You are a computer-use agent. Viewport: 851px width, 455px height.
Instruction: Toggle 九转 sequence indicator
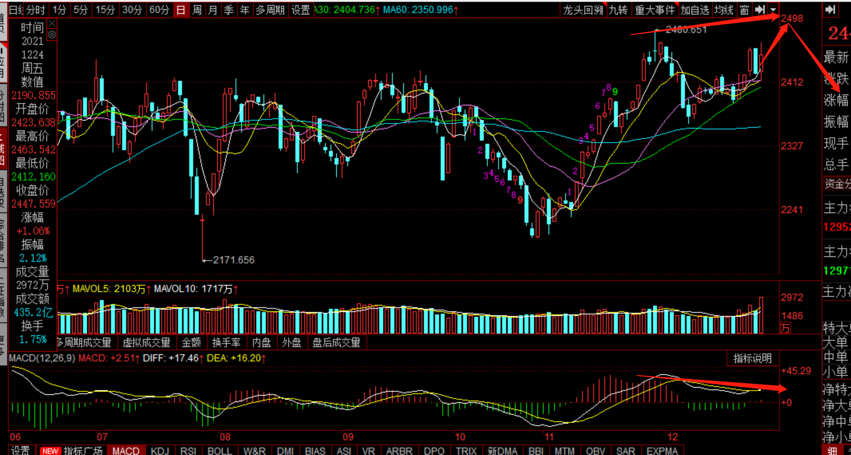(x=618, y=10)
